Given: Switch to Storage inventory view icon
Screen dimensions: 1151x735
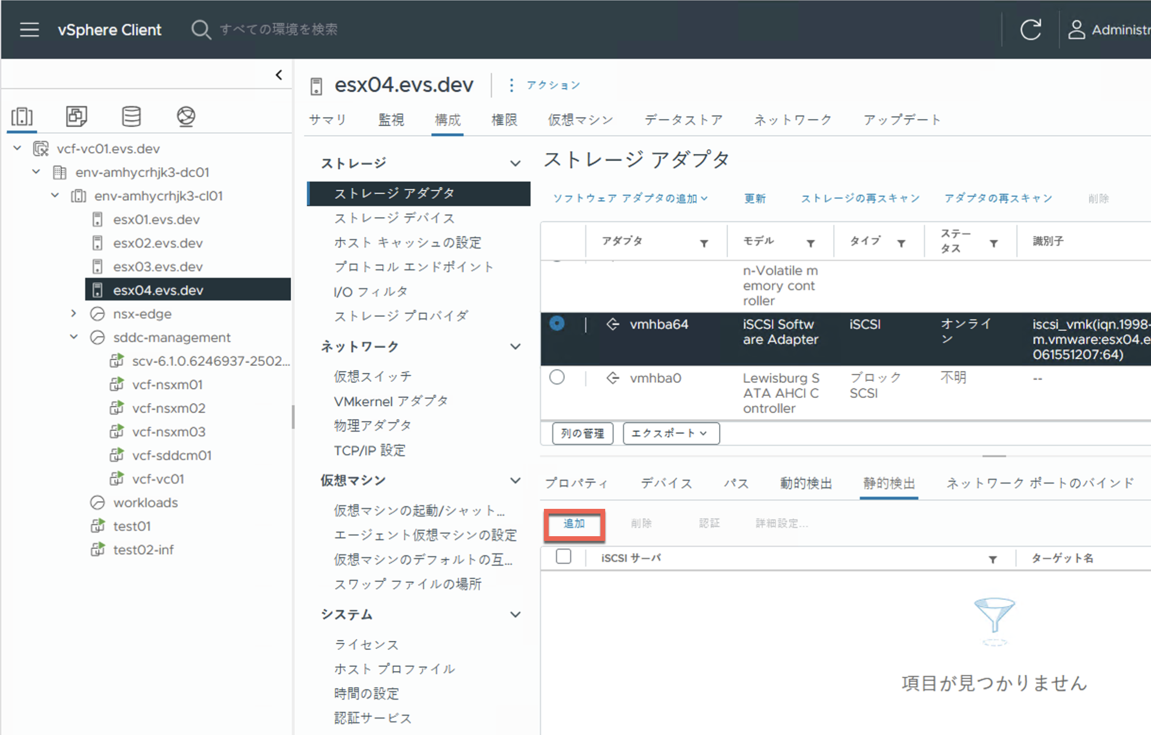Looking at the screenshot, I should click(x=131, y=116).
